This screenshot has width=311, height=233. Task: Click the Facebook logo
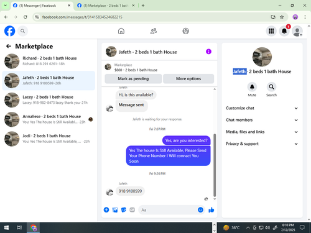click(x=10, y=31)
